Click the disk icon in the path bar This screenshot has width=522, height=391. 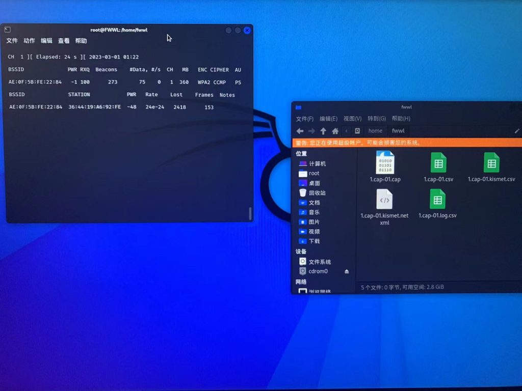[357, 131]
